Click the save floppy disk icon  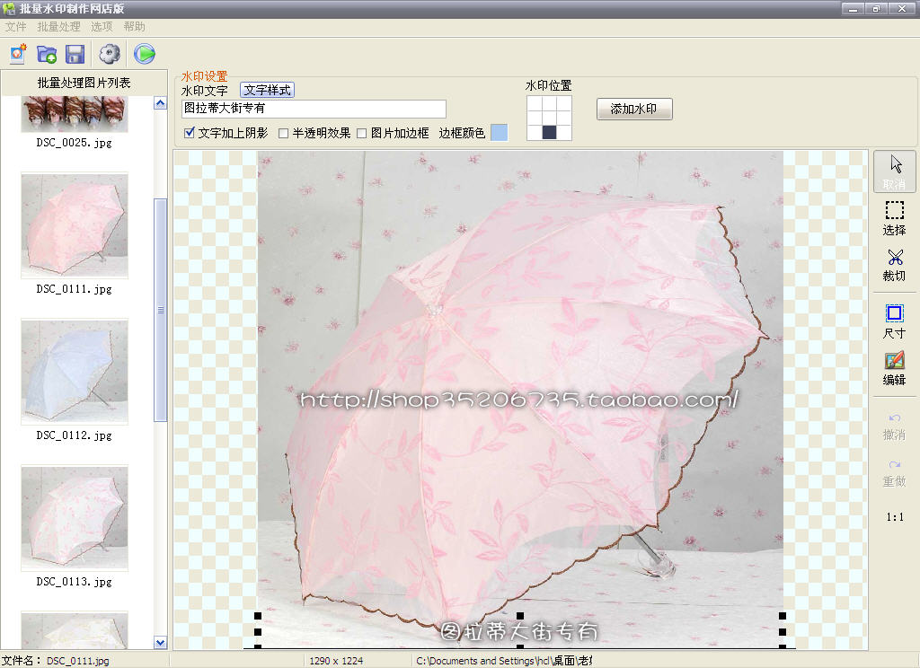pos(75,54)
